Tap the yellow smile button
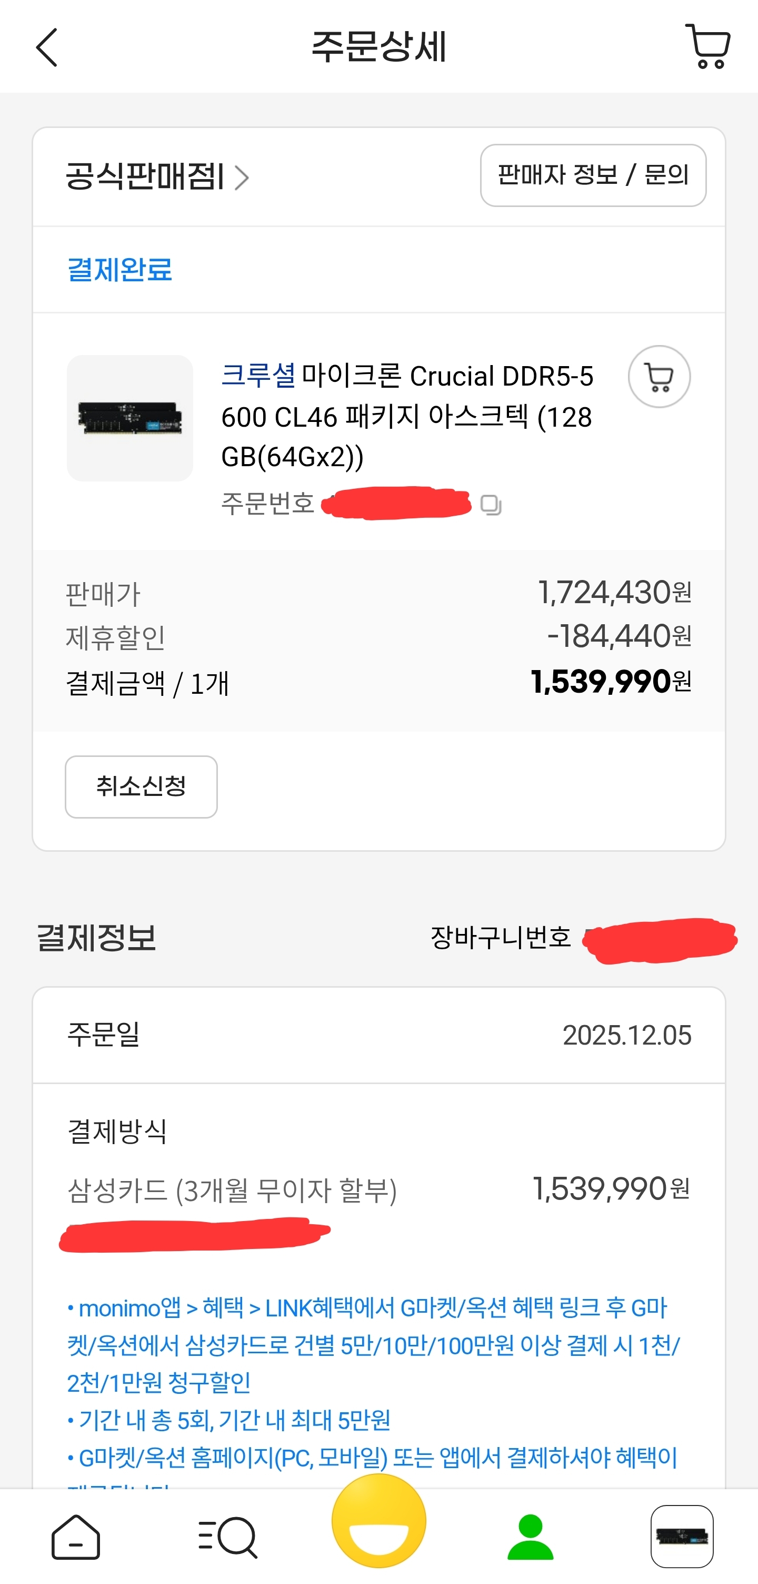The image size is (758, 1584). pyautogui.click(x=378, y=1521)
